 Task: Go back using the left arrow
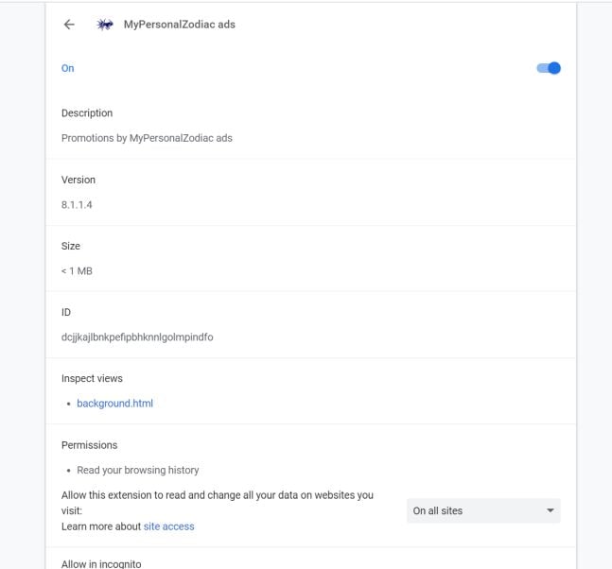tap(69, 25)
